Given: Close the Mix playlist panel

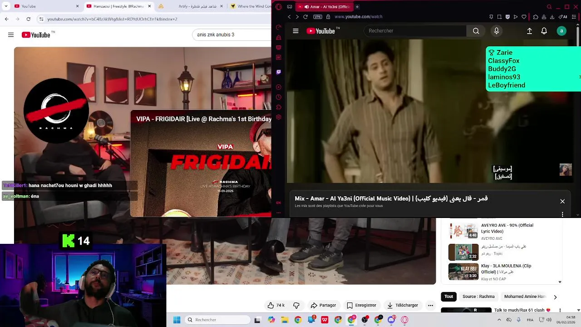Looking at the screenshot, I should [562, 201].
